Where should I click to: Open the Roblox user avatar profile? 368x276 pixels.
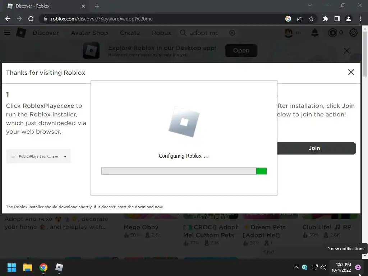coord(289,33)
